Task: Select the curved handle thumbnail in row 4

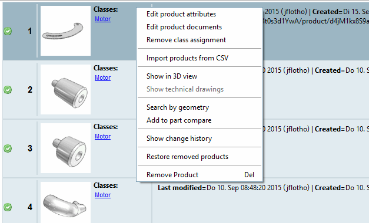Action: pos(65,202)
